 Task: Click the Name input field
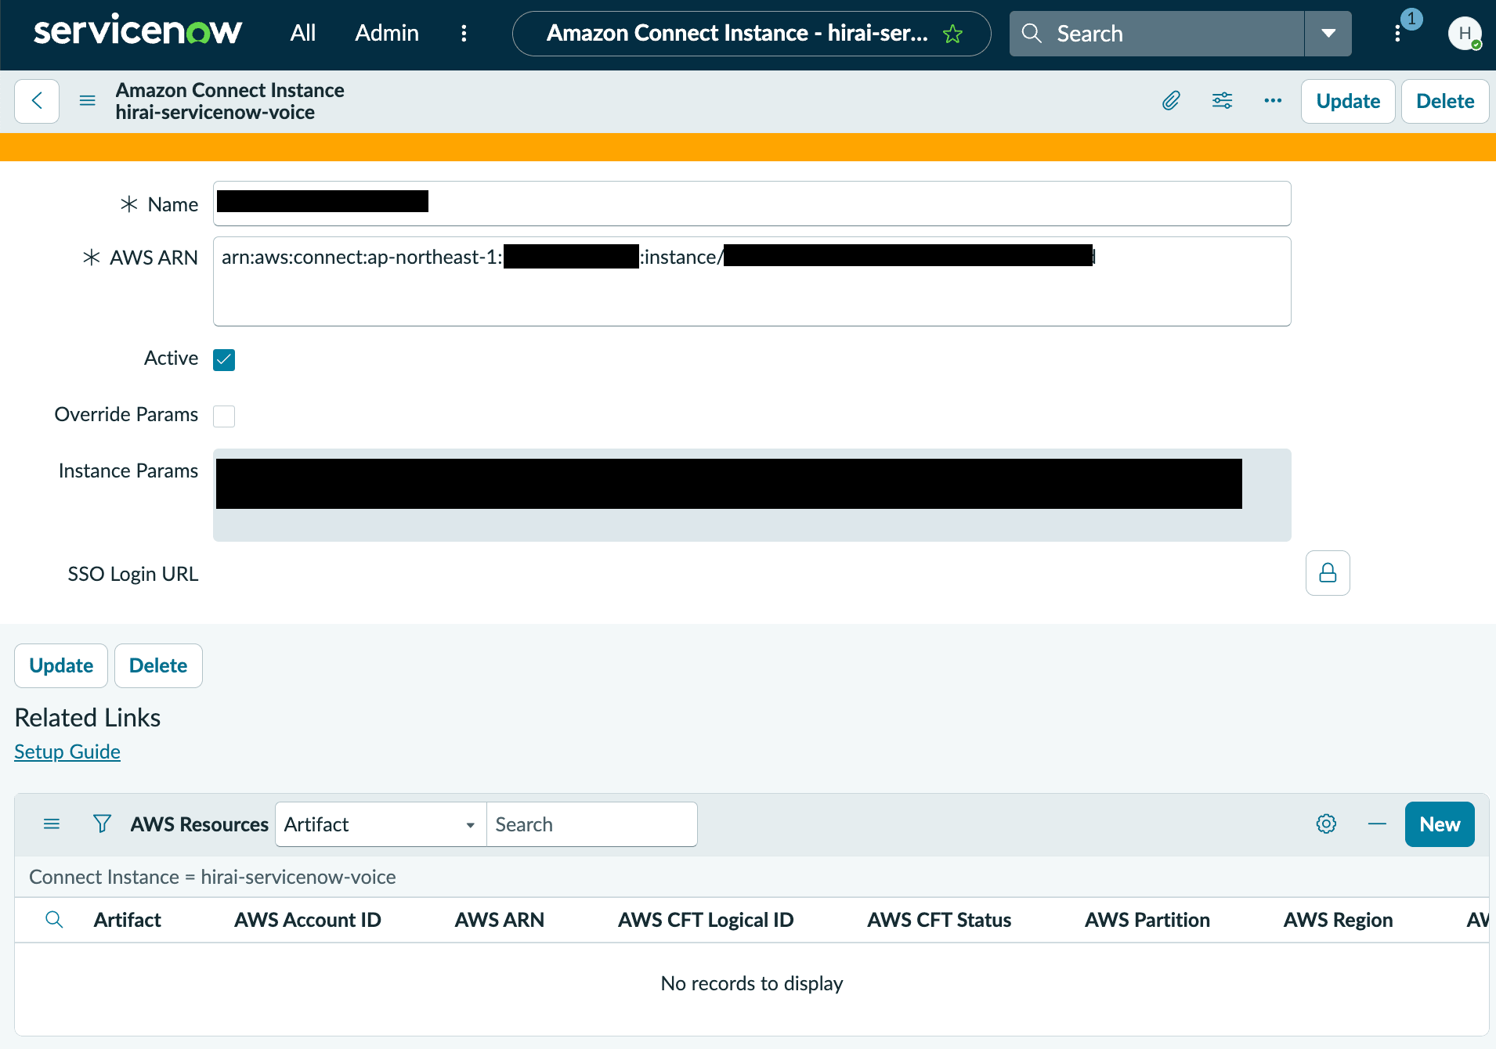point(752,204)
